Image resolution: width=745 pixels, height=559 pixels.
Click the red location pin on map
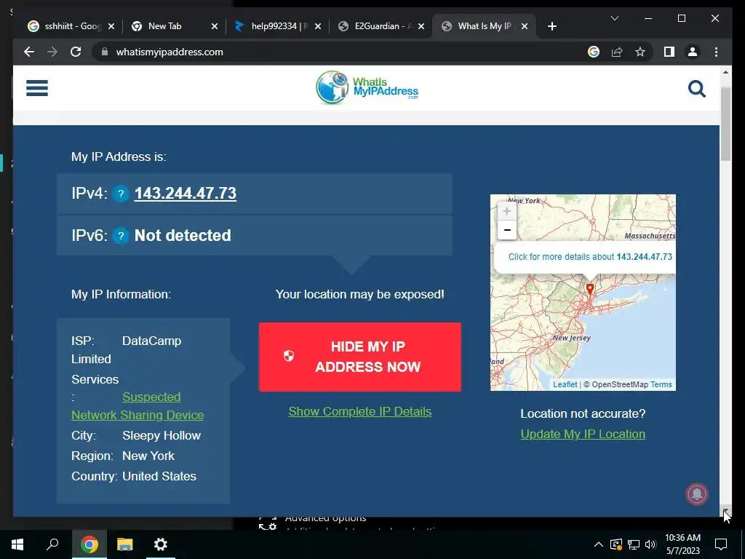[589, 289]
